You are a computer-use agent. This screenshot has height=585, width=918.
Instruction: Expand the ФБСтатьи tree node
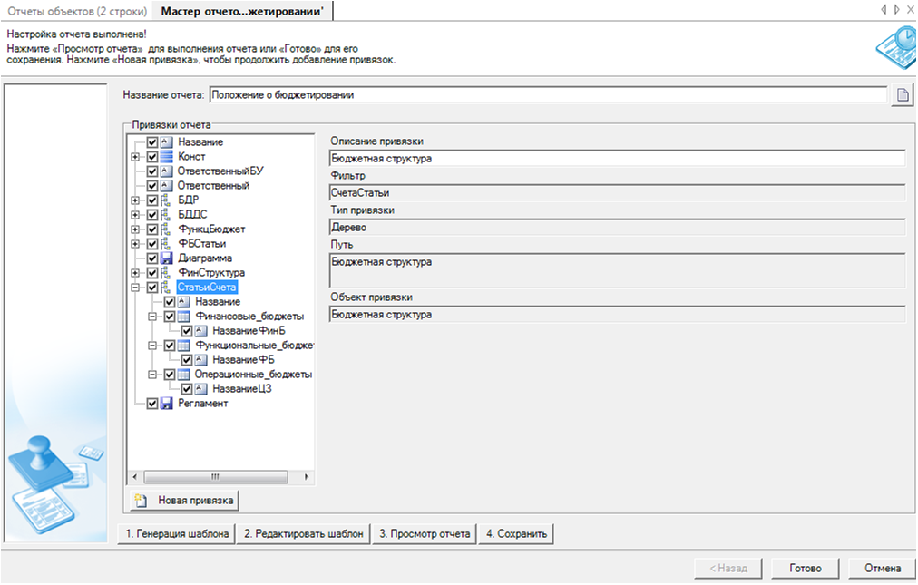point(135,244)
